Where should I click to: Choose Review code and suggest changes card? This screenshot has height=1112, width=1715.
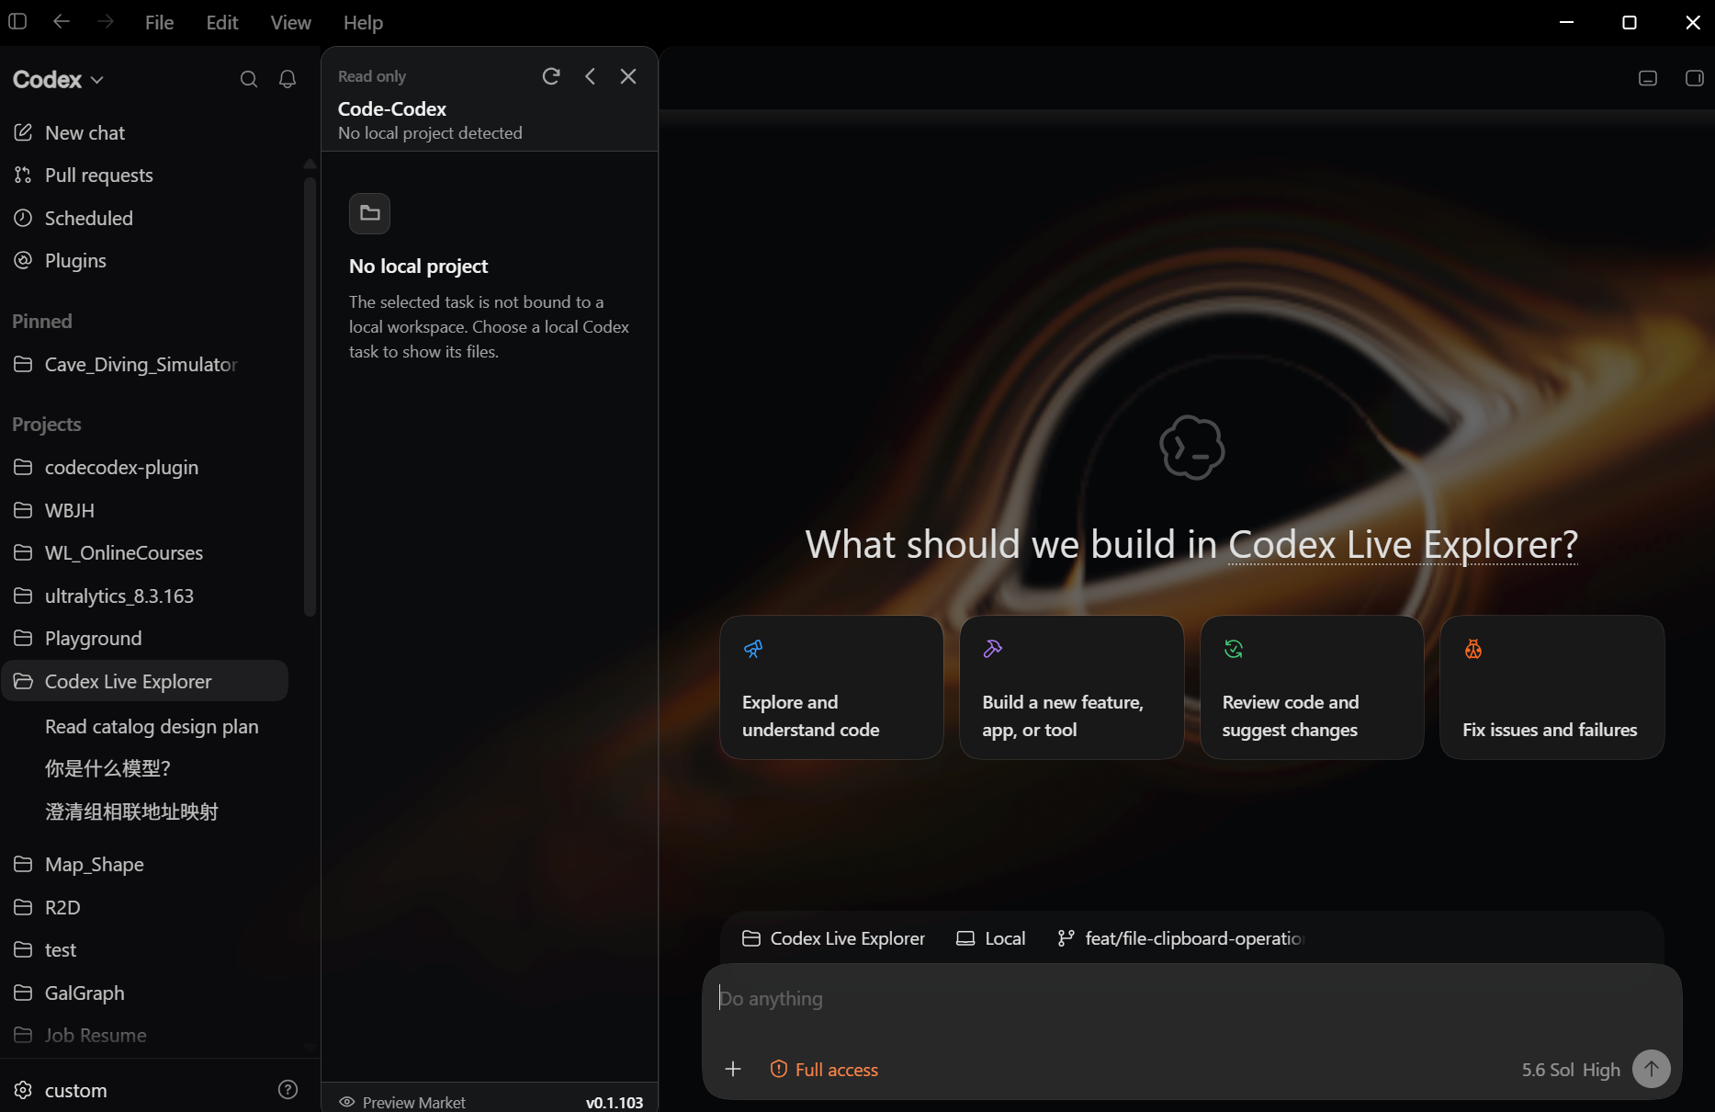(1312, 687)
